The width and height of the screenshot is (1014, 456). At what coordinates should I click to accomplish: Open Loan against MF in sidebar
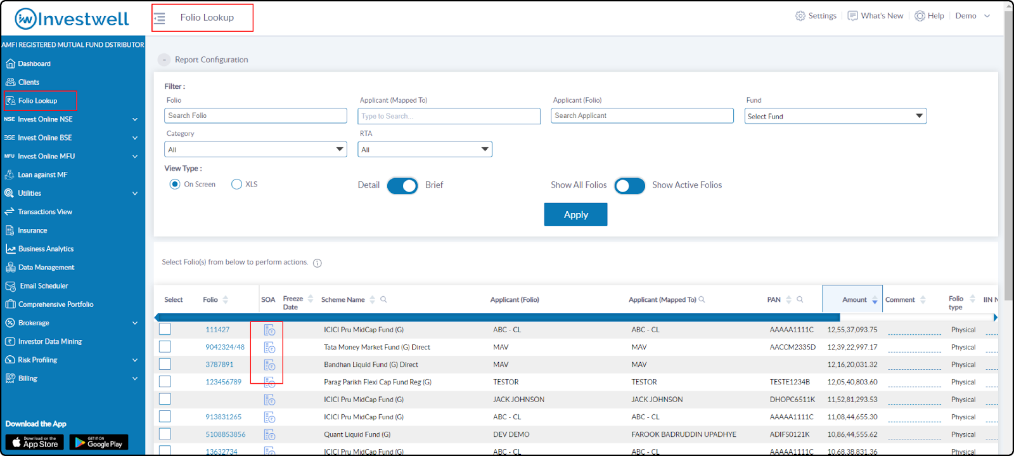tap(42, 174)
